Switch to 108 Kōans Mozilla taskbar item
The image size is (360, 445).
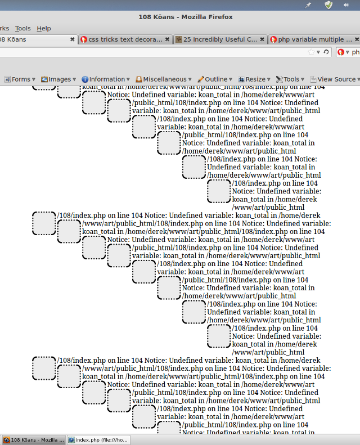coord(34,440)
